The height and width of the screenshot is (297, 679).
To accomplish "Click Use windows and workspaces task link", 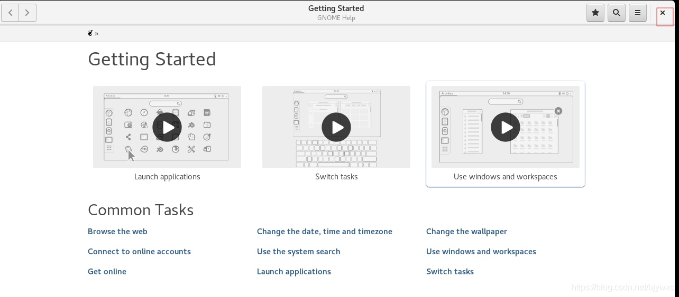I will [x=481, y=252].
